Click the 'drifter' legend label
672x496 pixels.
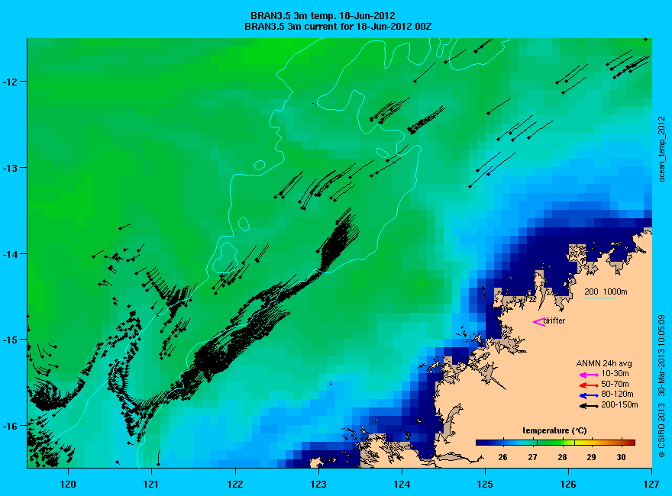point(554,320)
